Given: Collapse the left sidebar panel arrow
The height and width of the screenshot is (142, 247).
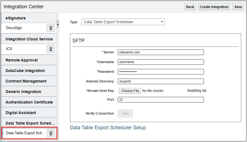Looking at the screenshot, I should click(x=58, y=25).
